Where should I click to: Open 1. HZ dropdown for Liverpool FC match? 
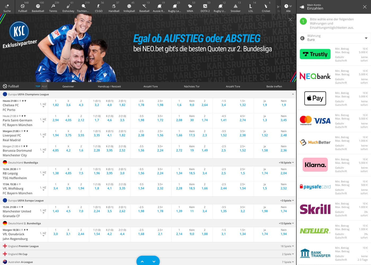click(43, 135)
